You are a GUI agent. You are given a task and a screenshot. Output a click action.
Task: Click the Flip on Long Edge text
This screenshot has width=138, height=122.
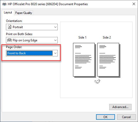25,40
